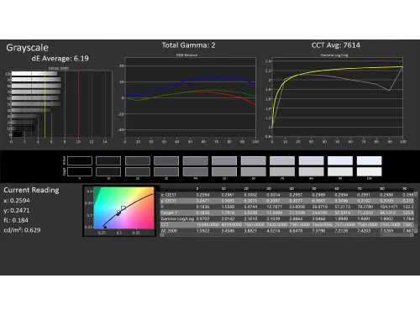Click table cell 4.5214 in dE 2000 row
Viewport: 420px width, 315px height.
[274, 231]
